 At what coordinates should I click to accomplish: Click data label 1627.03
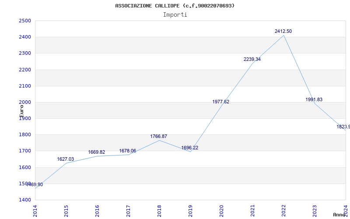coord(65,159)
